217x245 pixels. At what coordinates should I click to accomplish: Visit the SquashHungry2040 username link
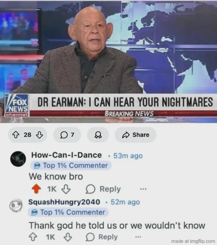pyautogui.click(x=64, y=202)
